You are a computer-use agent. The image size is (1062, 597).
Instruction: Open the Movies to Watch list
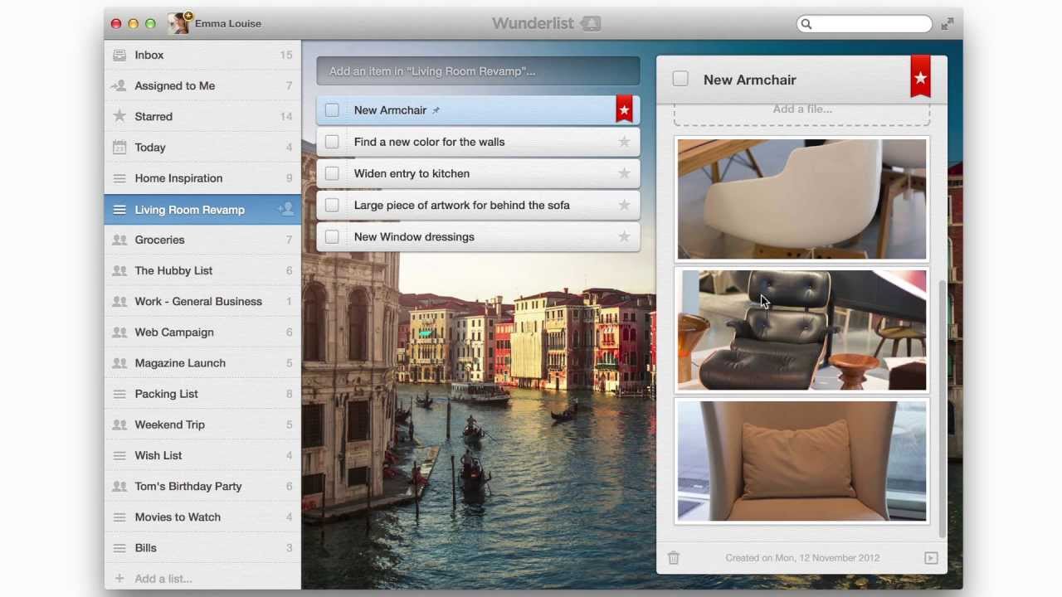tap(202, 517)
